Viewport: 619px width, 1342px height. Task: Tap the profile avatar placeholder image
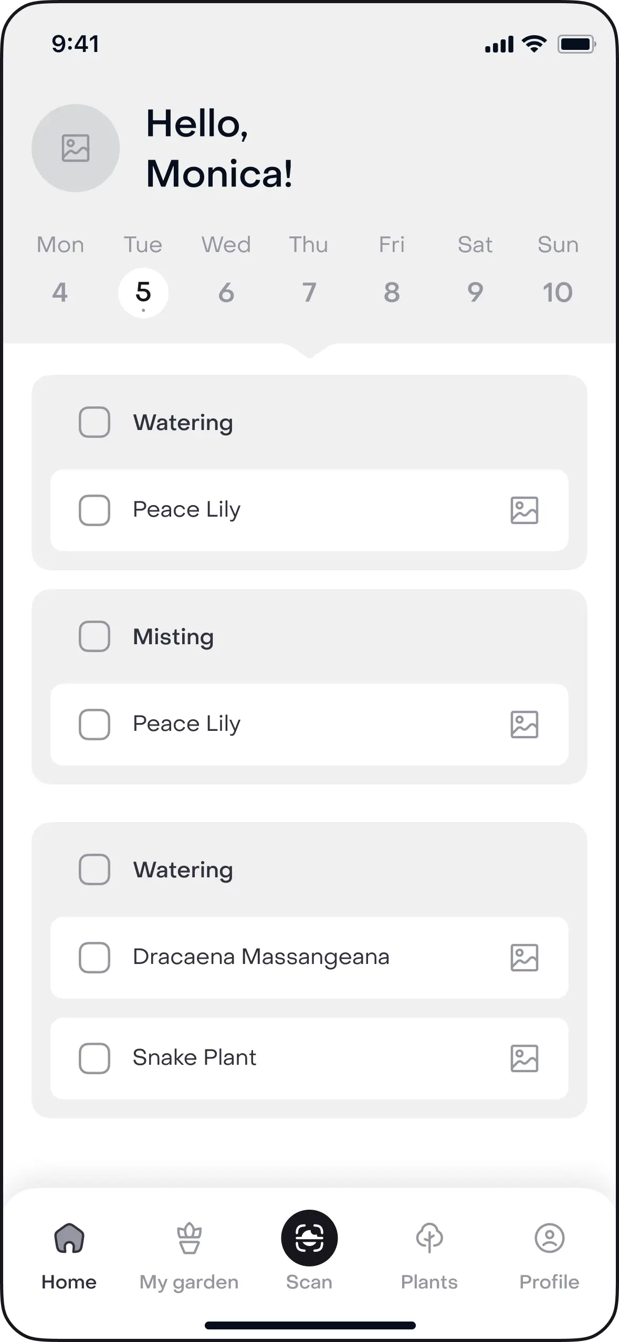tap(76, 148)
